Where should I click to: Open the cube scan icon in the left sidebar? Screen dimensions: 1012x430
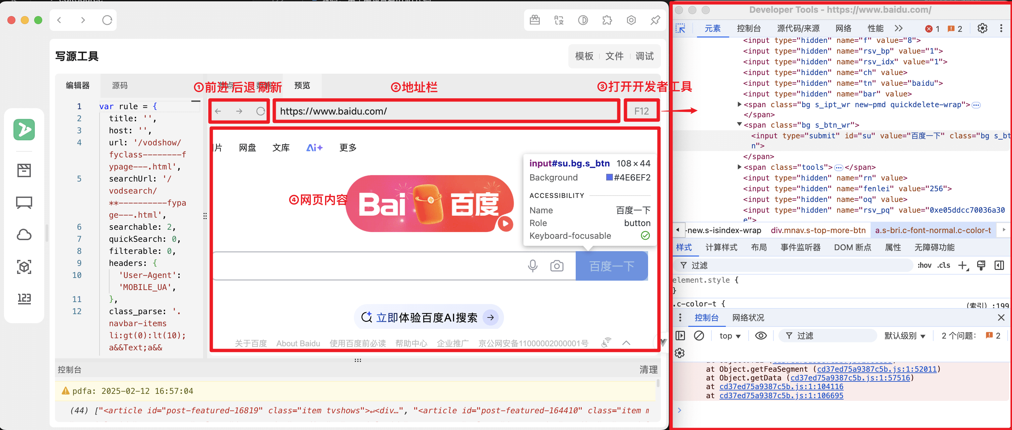point(24,267)
